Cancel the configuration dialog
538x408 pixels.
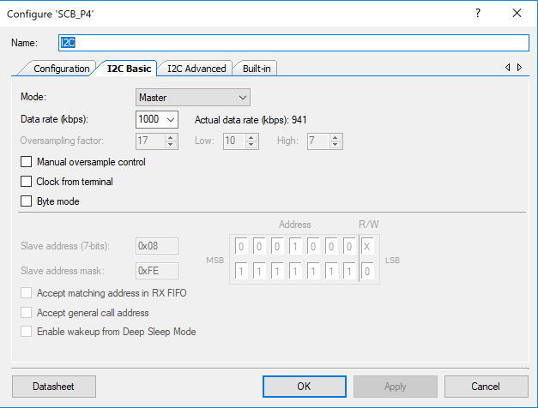click(487, 387)
